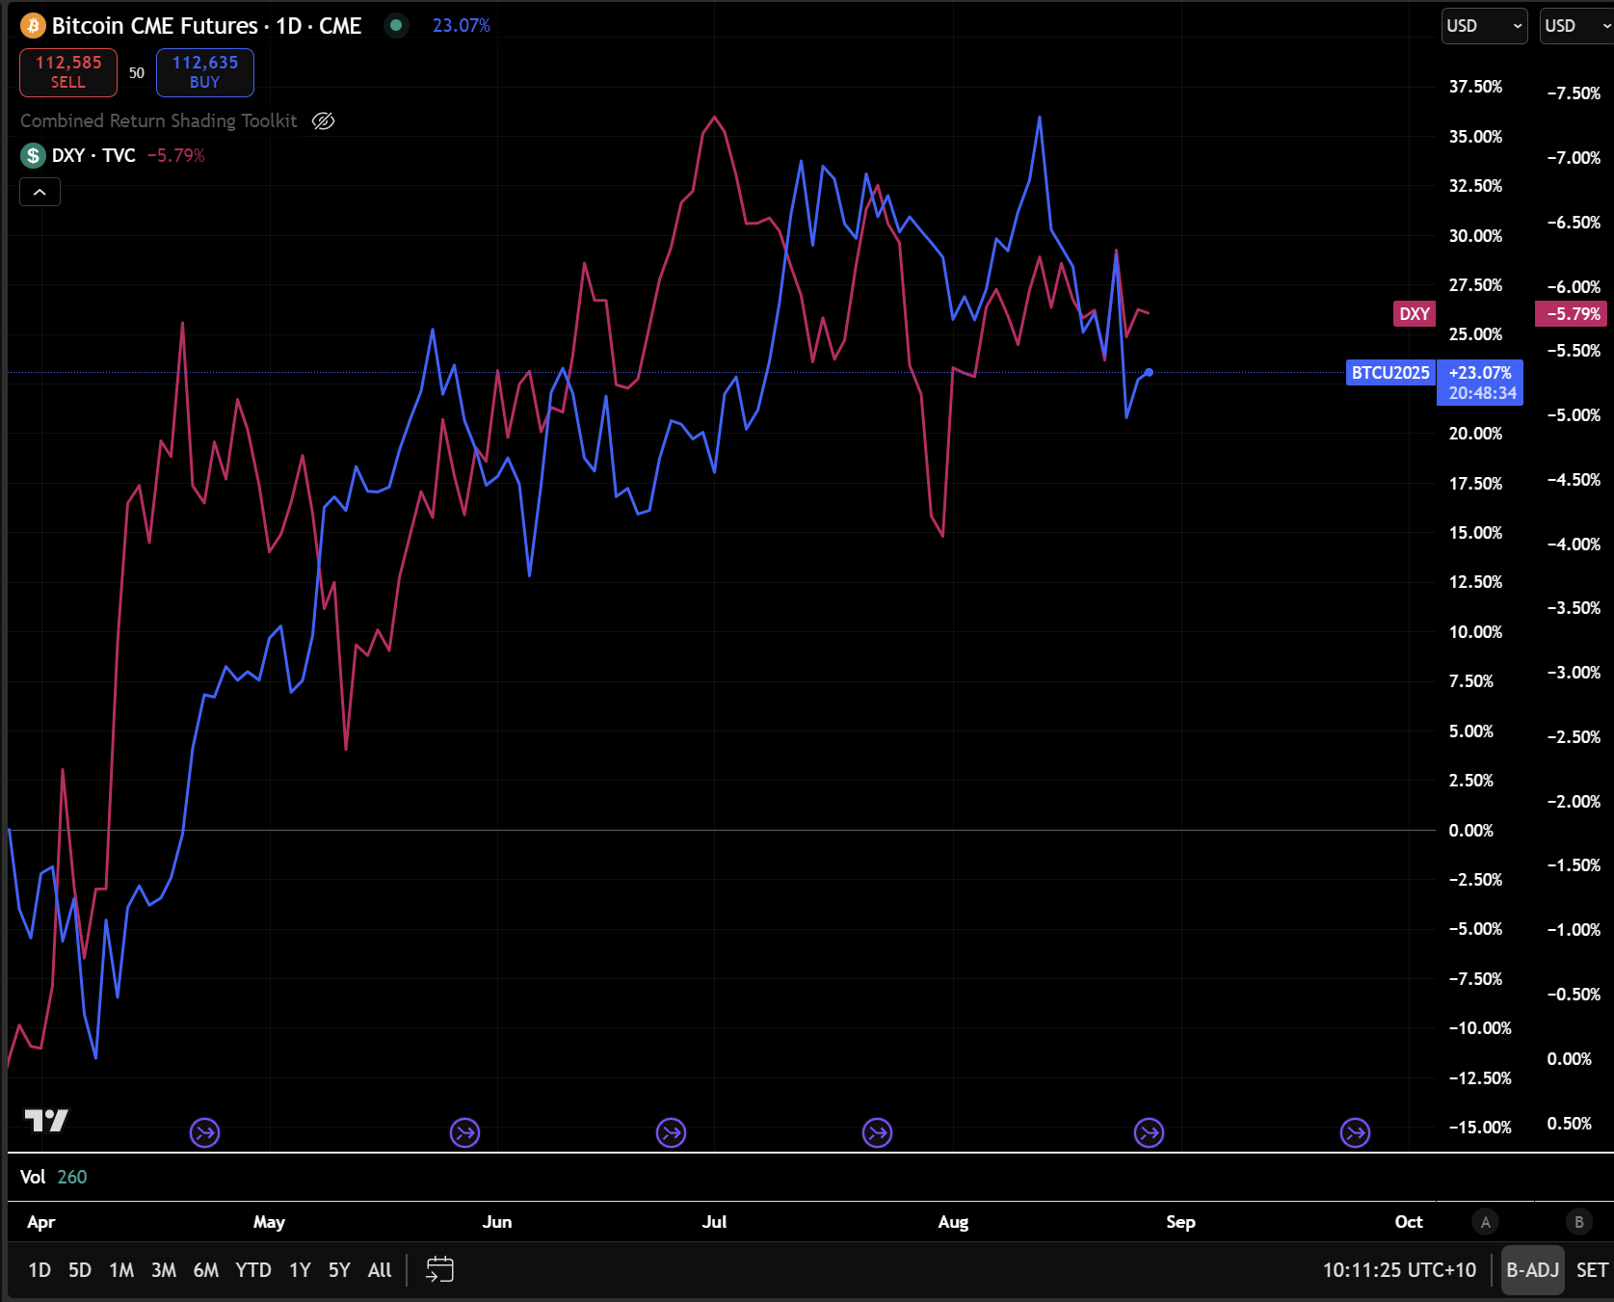This screenshot has height=1302, width=1614.
Task: Click the circled arrow marker near April
Action: tap(204, 1132)
